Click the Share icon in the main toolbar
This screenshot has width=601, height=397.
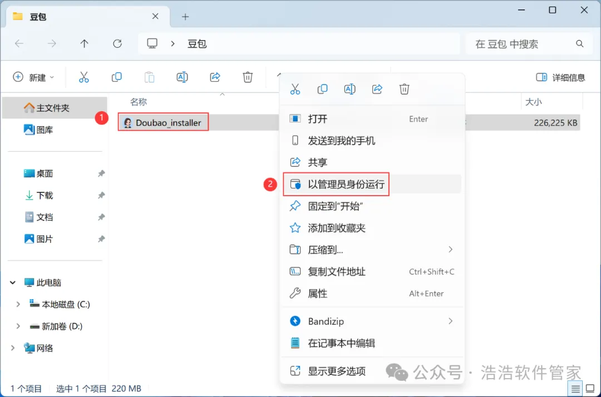(x=215, y=77)
